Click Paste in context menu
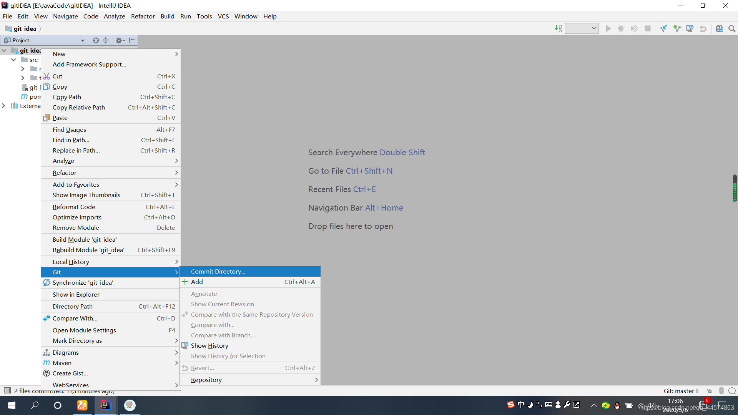This screenshot has width=738, height=415. pos(111,118)
